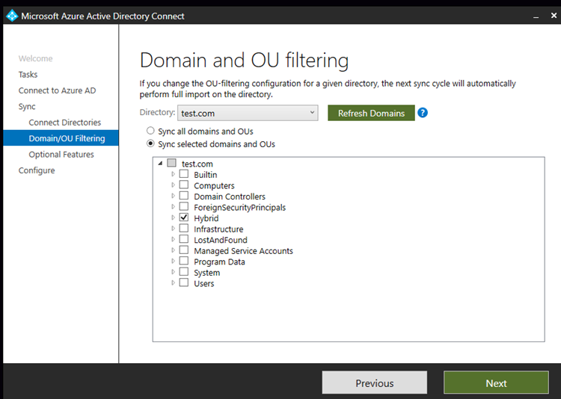This screenshot has height=399, width=561.
Task: Select the LostAndFound tree label
Action: click(x=221, y=240)
